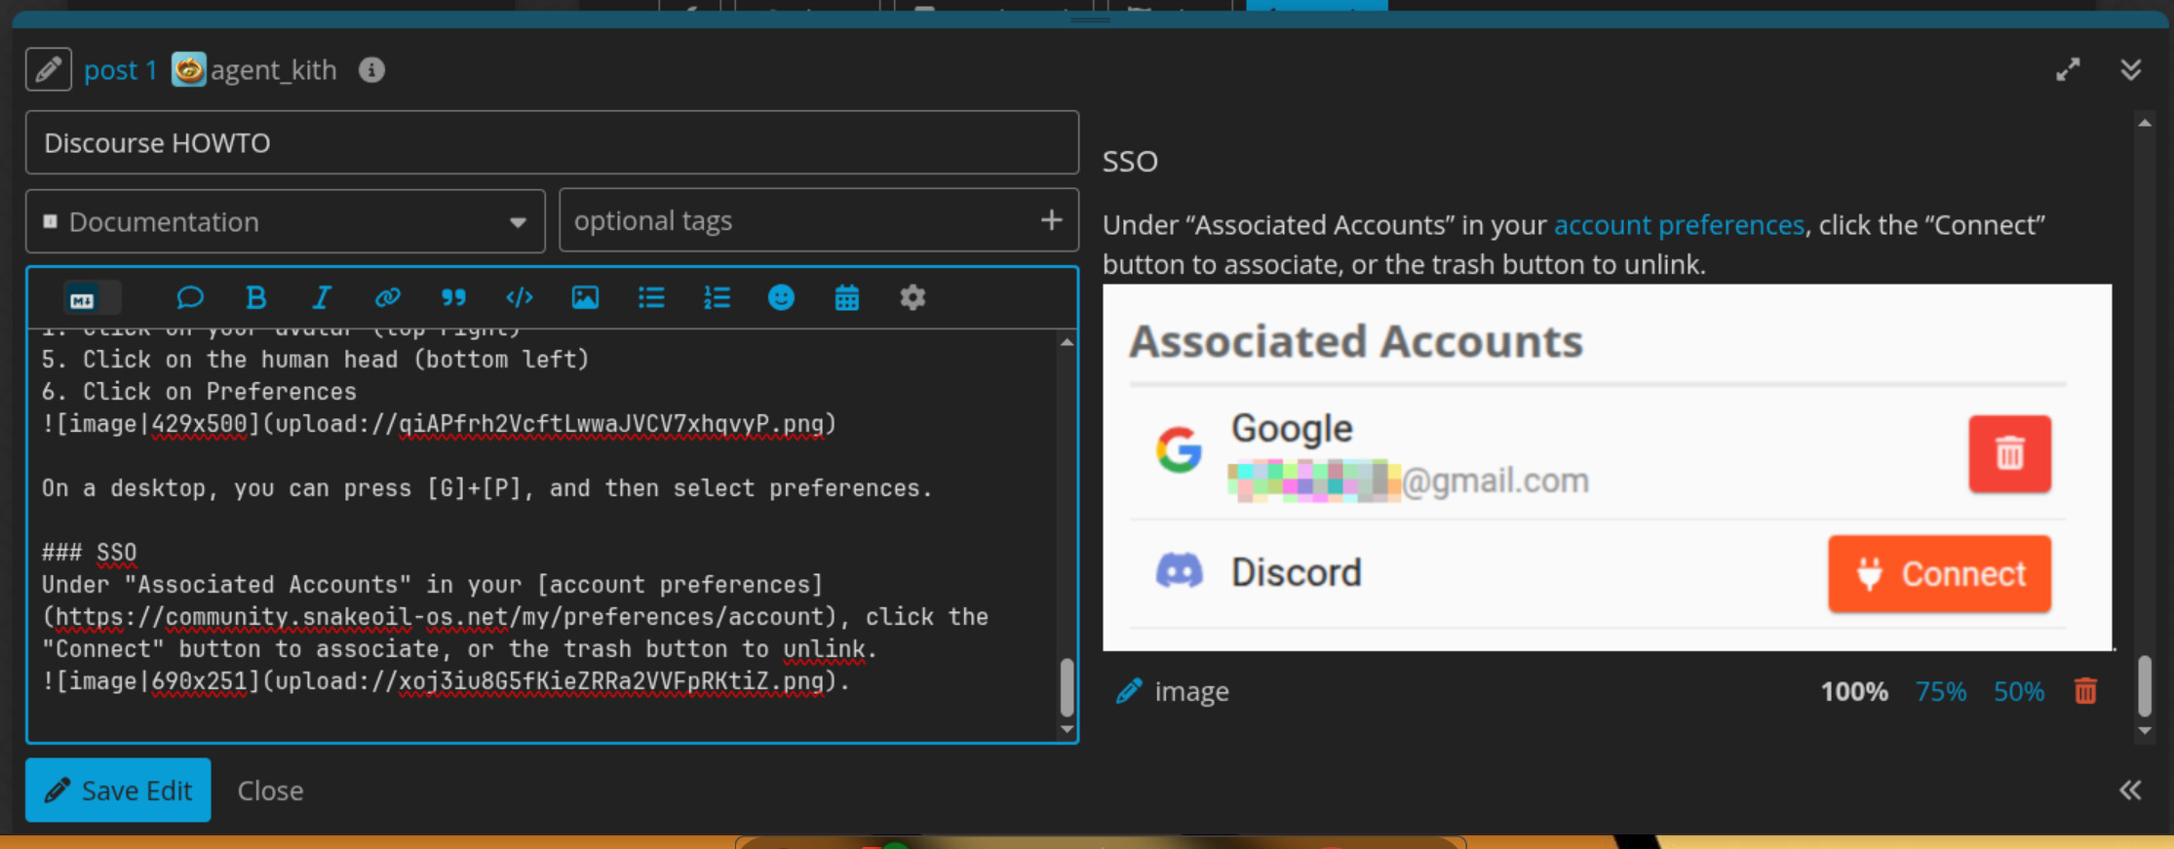Image resolution: width=2174 pixels, height=849 pixels.
Task: Open the account preferences link in preview
Action: pos(1679,225)
